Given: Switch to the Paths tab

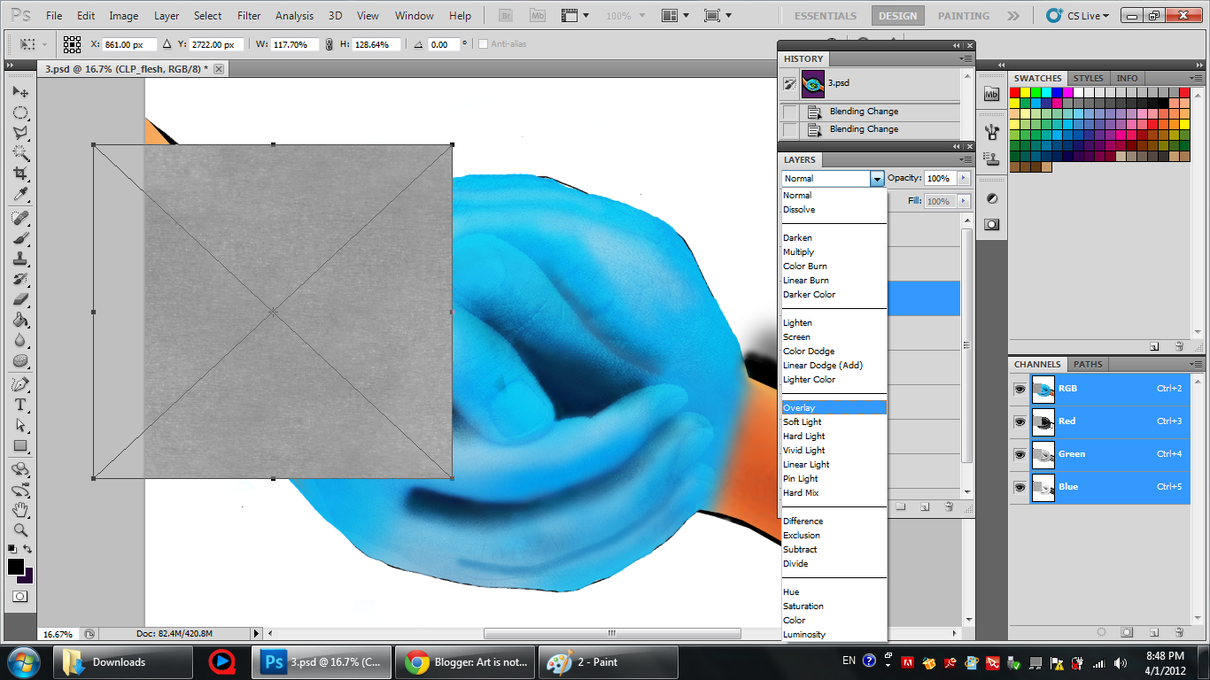Looking at the screenshot, I should [x=1088, y=364].
